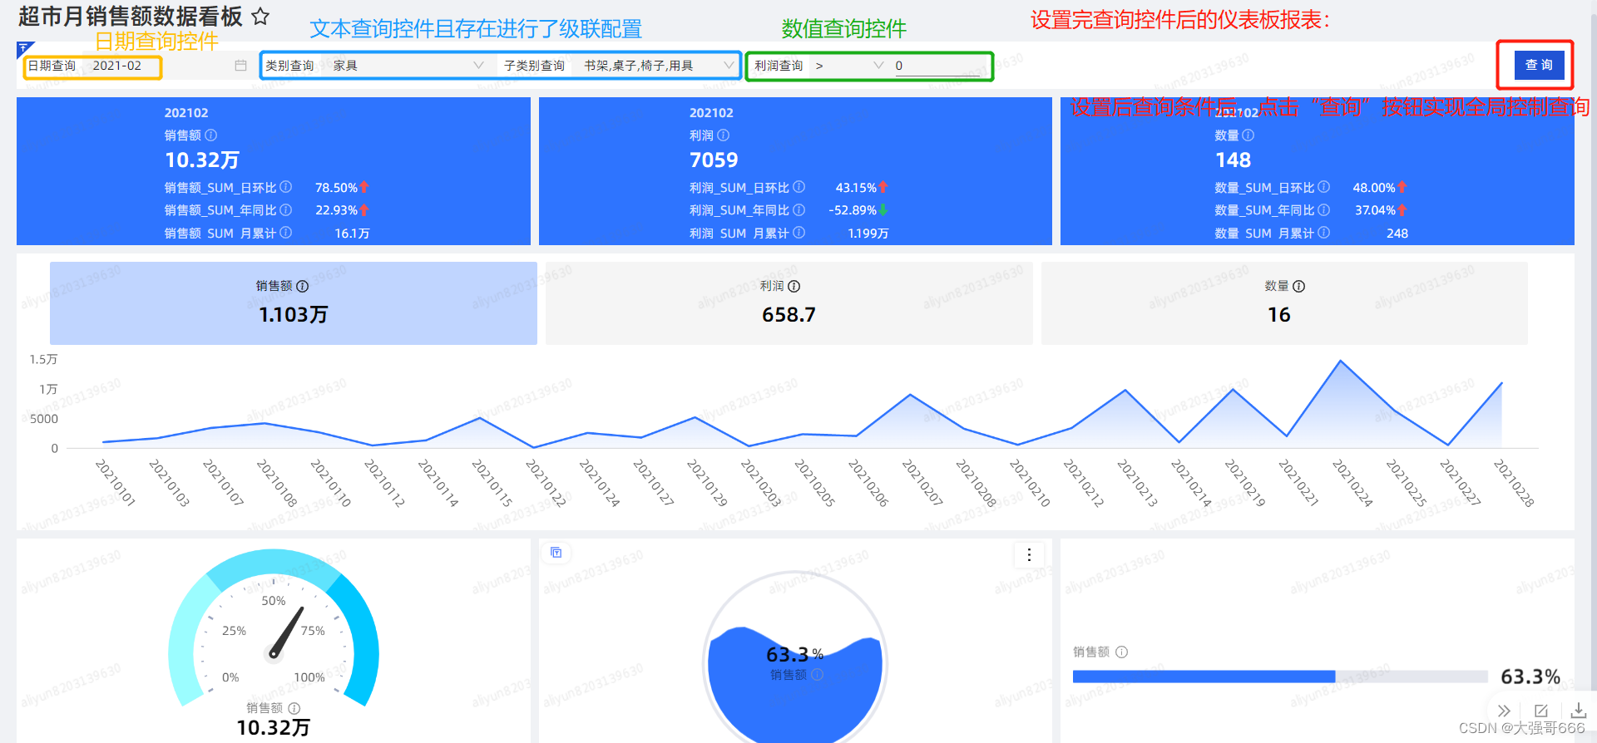
Task: Click the x-axis label 20210224
Action: coord(1352,483)
